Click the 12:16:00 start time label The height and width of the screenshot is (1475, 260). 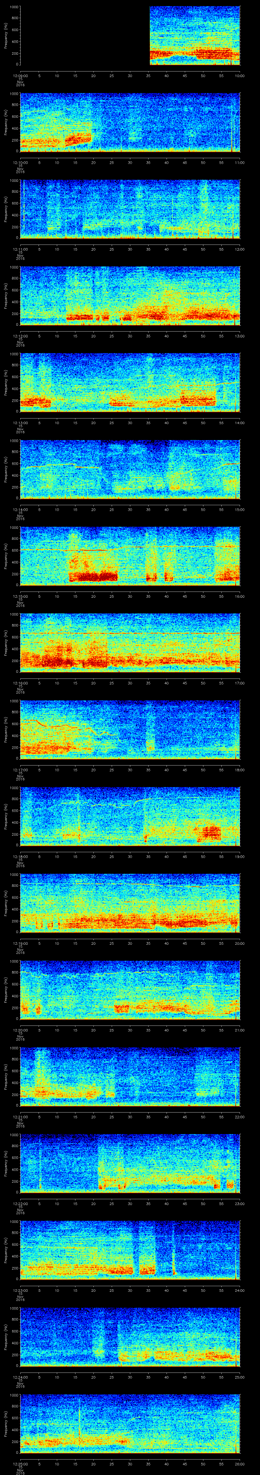point(20,684)
